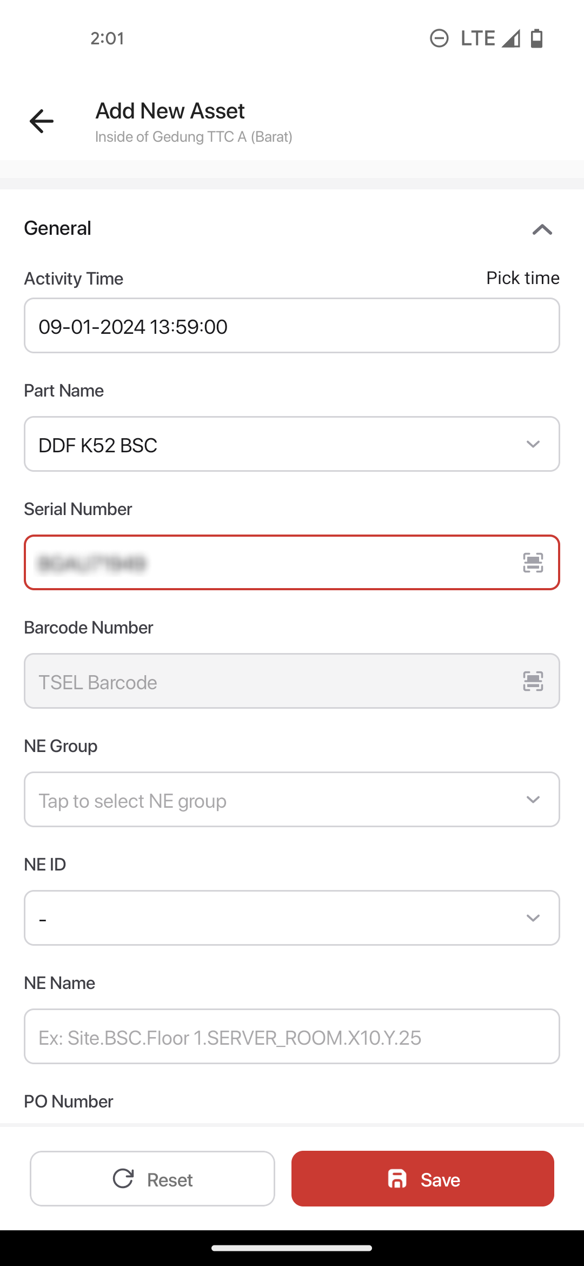Open the Part Name dropdown
This screenshot has height=1266, width=584.
[292, 444]
